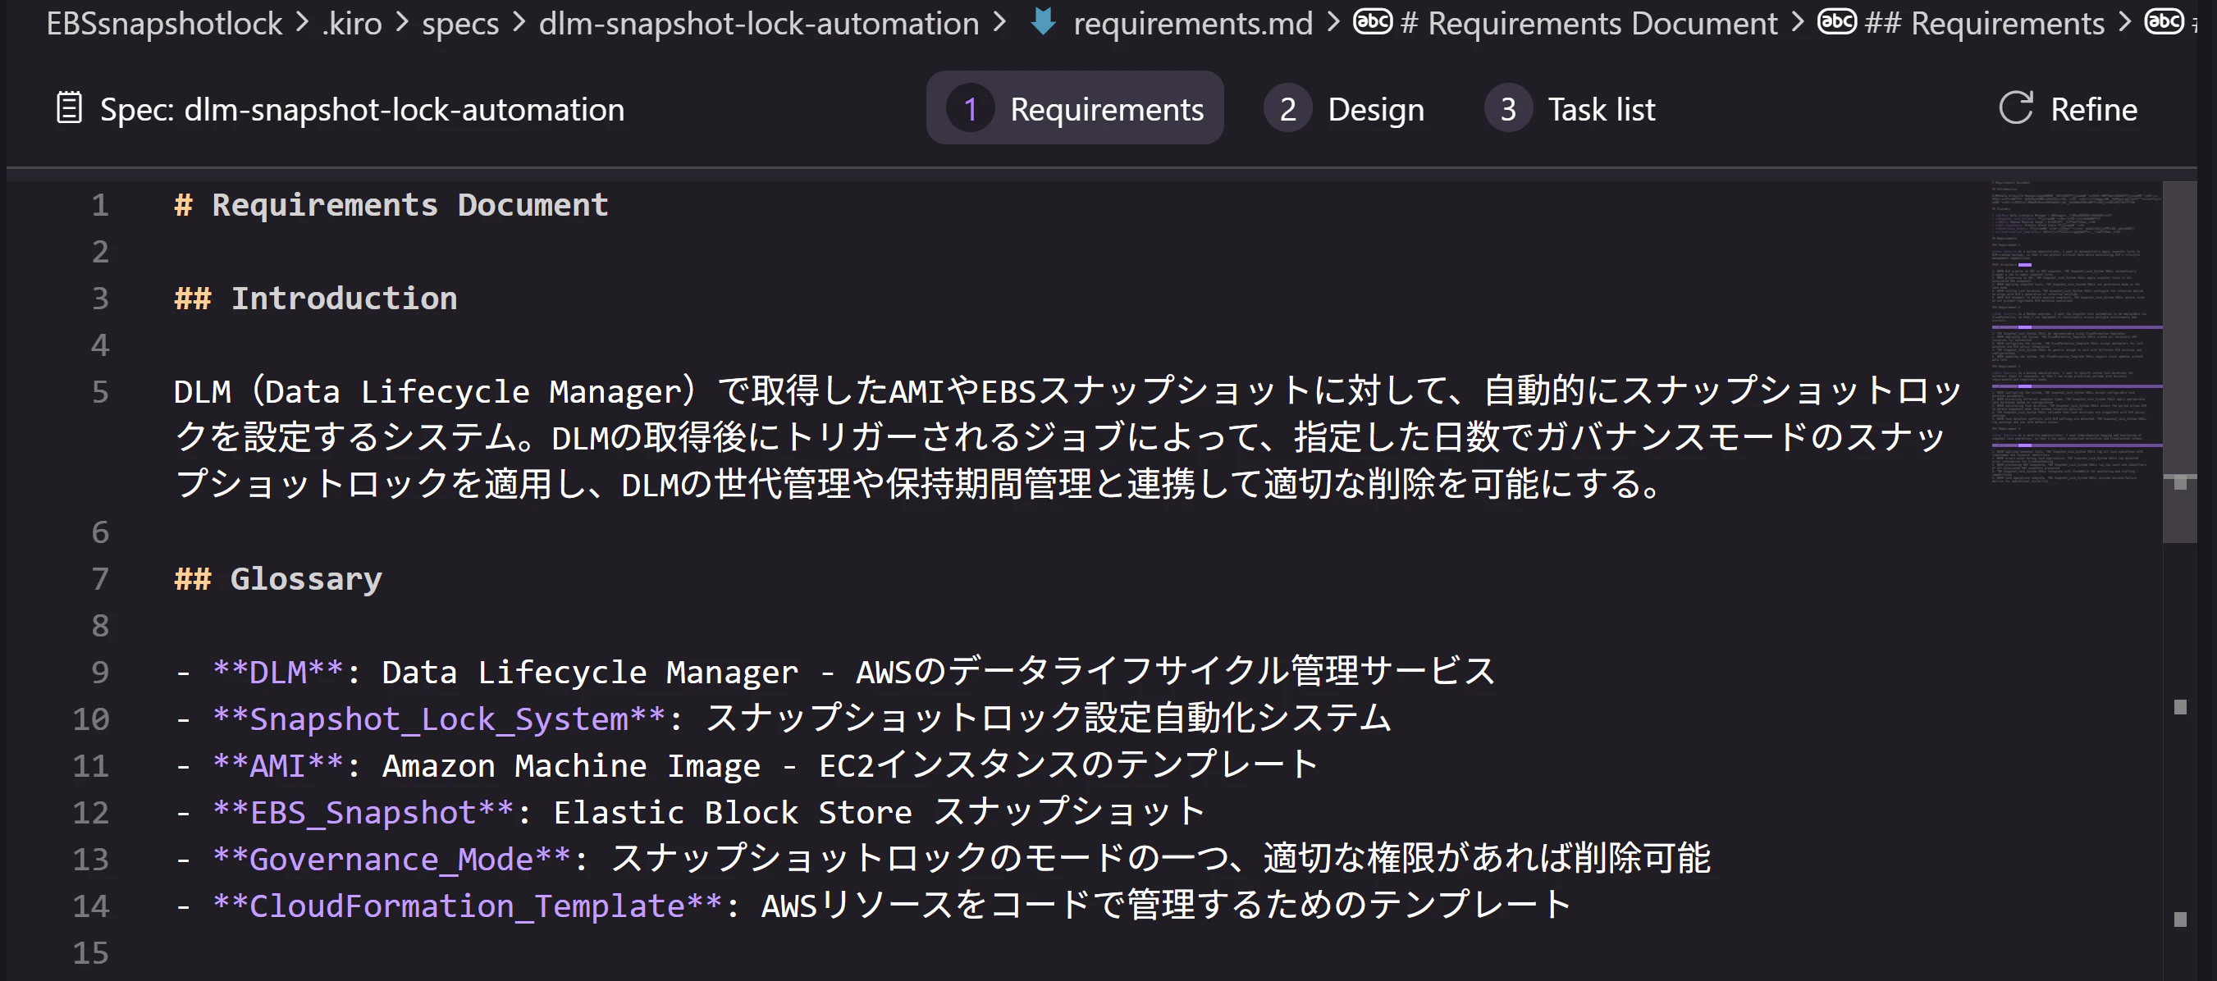Image resolution: width=2217 pixels, height=981 pixels.
Task: Open the .kiro breadcrumb folder
Action: (351, 23)
